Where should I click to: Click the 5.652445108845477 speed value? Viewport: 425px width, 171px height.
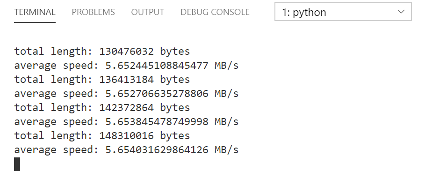pos(157,66)
